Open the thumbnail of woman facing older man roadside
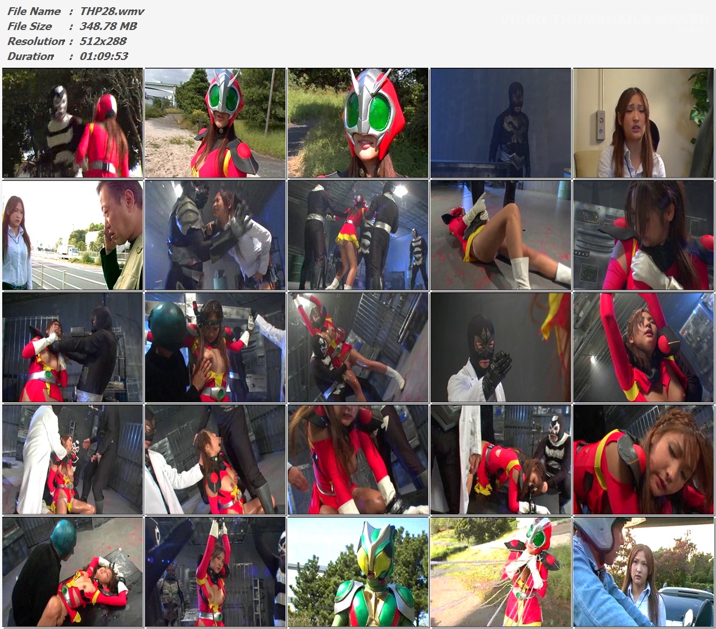 (x=73, y=235)
